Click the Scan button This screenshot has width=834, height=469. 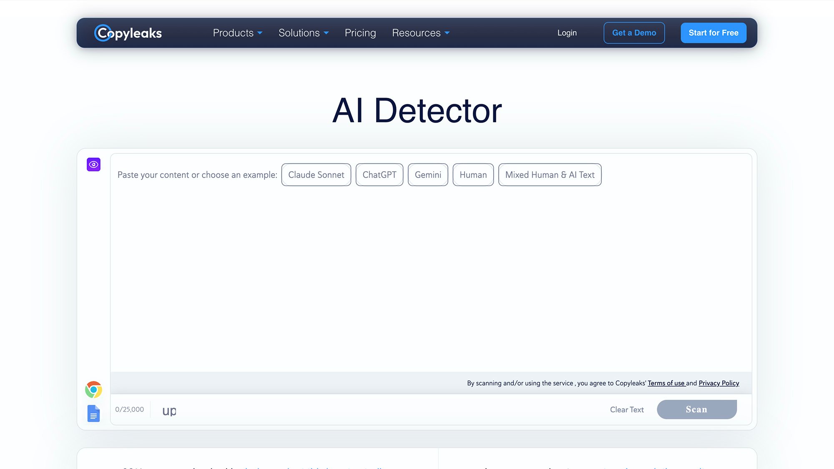(x=697, y=409)
